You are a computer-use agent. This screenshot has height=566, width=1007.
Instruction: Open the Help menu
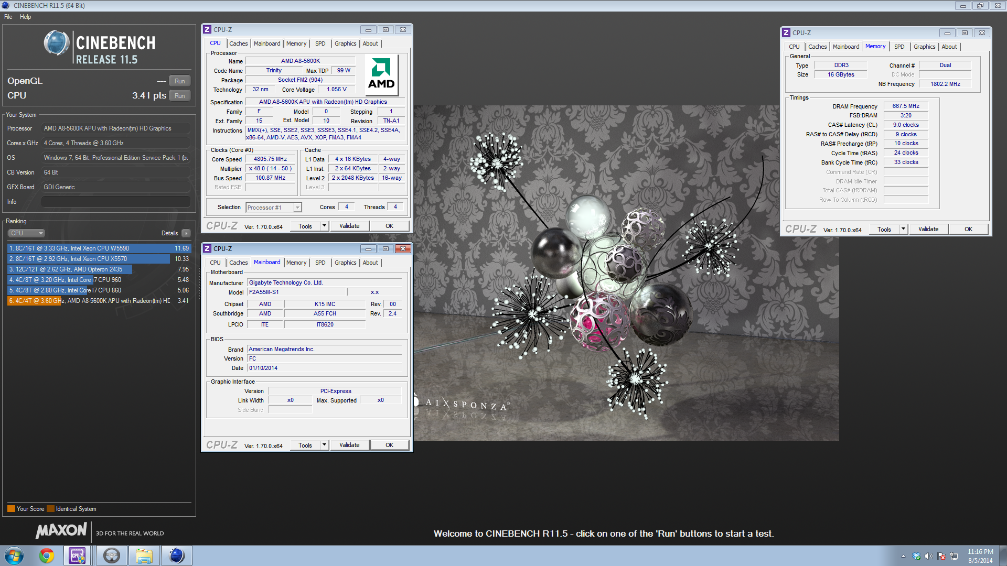point(25,17)
